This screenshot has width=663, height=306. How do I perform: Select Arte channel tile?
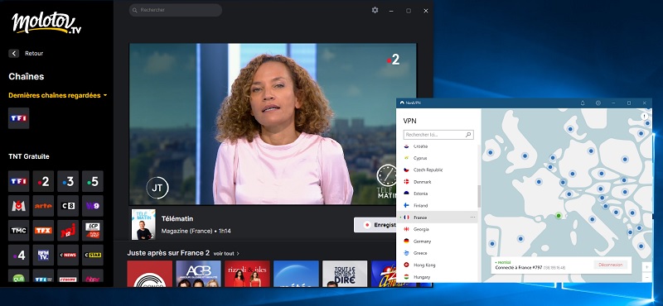coord(43,206)
